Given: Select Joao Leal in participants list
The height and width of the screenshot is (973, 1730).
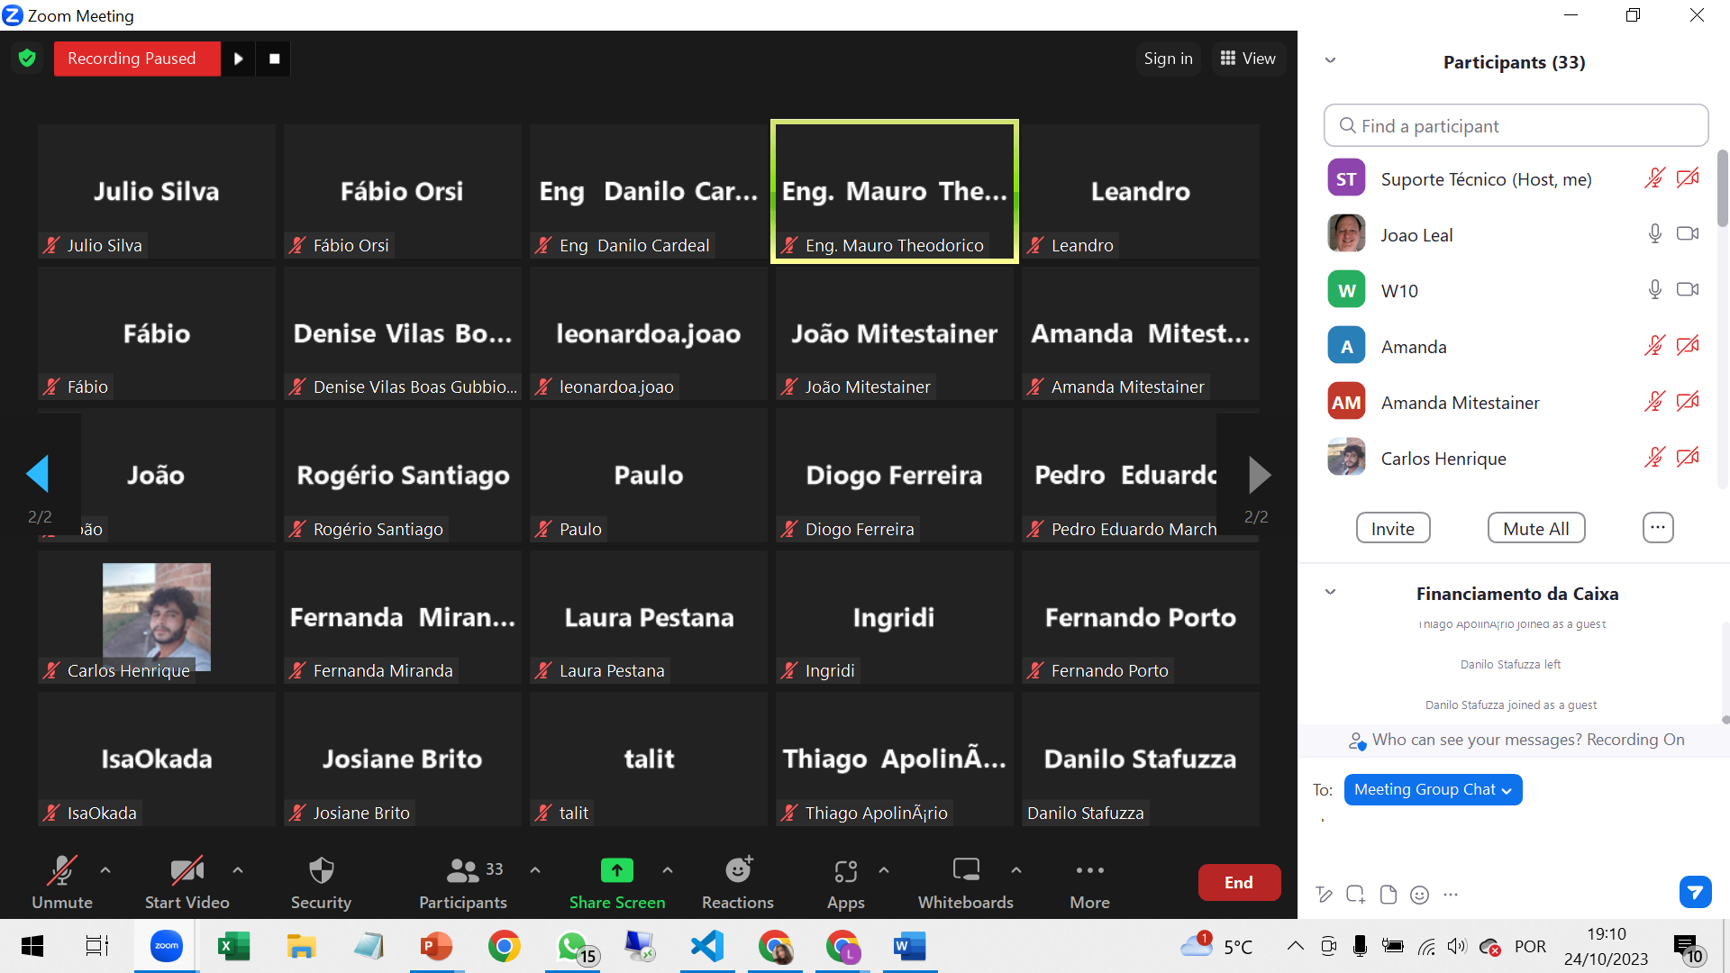Looking at the screenshot, I should click(1516, 234).
